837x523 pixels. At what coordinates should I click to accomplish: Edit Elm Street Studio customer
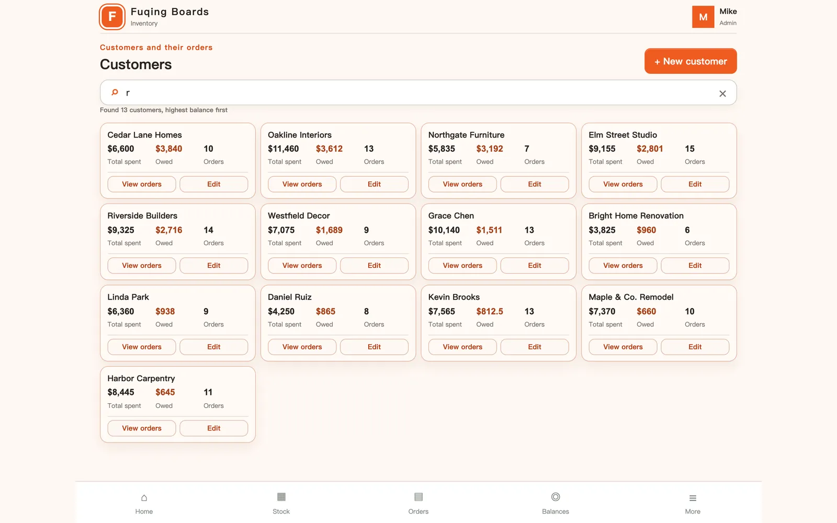(695, 184)
